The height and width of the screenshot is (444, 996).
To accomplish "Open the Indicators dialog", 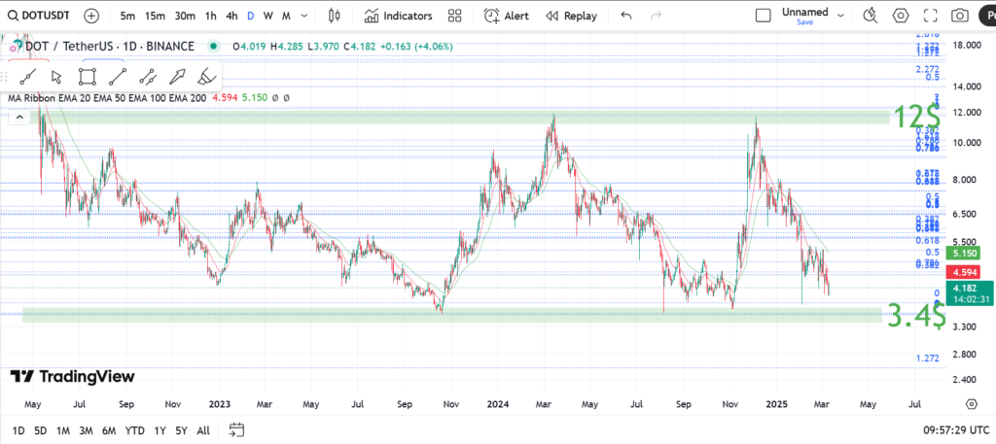I will pos(399,16).
